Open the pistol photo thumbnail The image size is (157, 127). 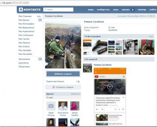click(x=100, y=47)
